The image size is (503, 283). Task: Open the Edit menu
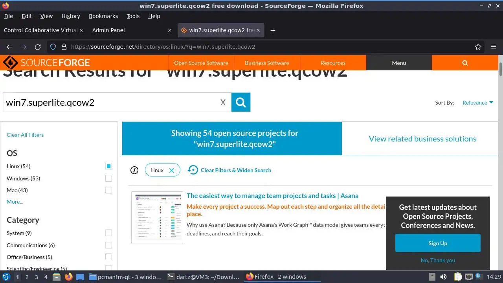coord(27,16)
